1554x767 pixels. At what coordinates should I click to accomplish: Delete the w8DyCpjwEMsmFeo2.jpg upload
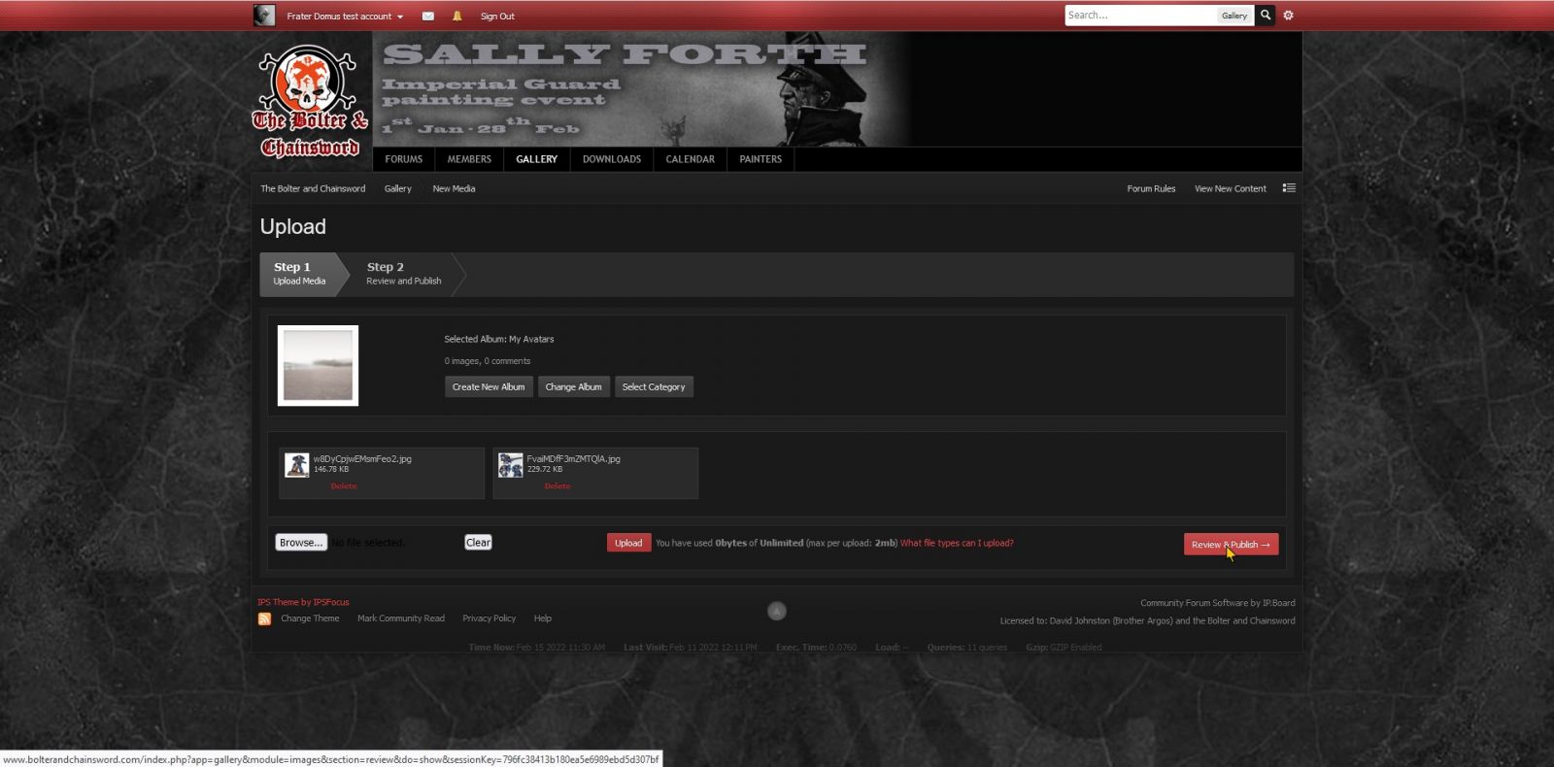click(344, 486)
